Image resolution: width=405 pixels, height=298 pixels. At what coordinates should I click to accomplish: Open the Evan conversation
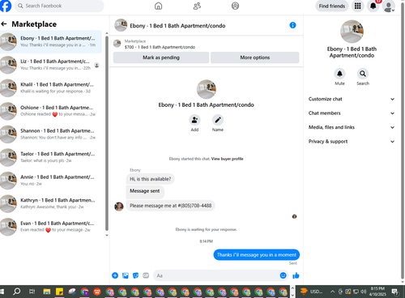tap(51, 227)
